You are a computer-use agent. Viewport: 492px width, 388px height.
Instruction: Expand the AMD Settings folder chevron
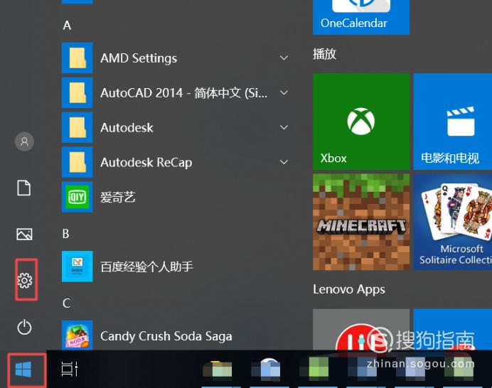284,58
